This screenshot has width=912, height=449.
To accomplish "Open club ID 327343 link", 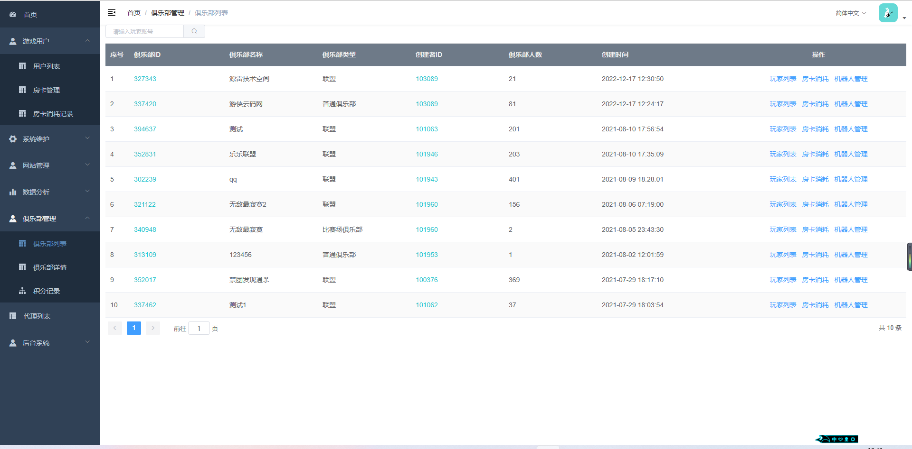I will click(x=145, y=79).
